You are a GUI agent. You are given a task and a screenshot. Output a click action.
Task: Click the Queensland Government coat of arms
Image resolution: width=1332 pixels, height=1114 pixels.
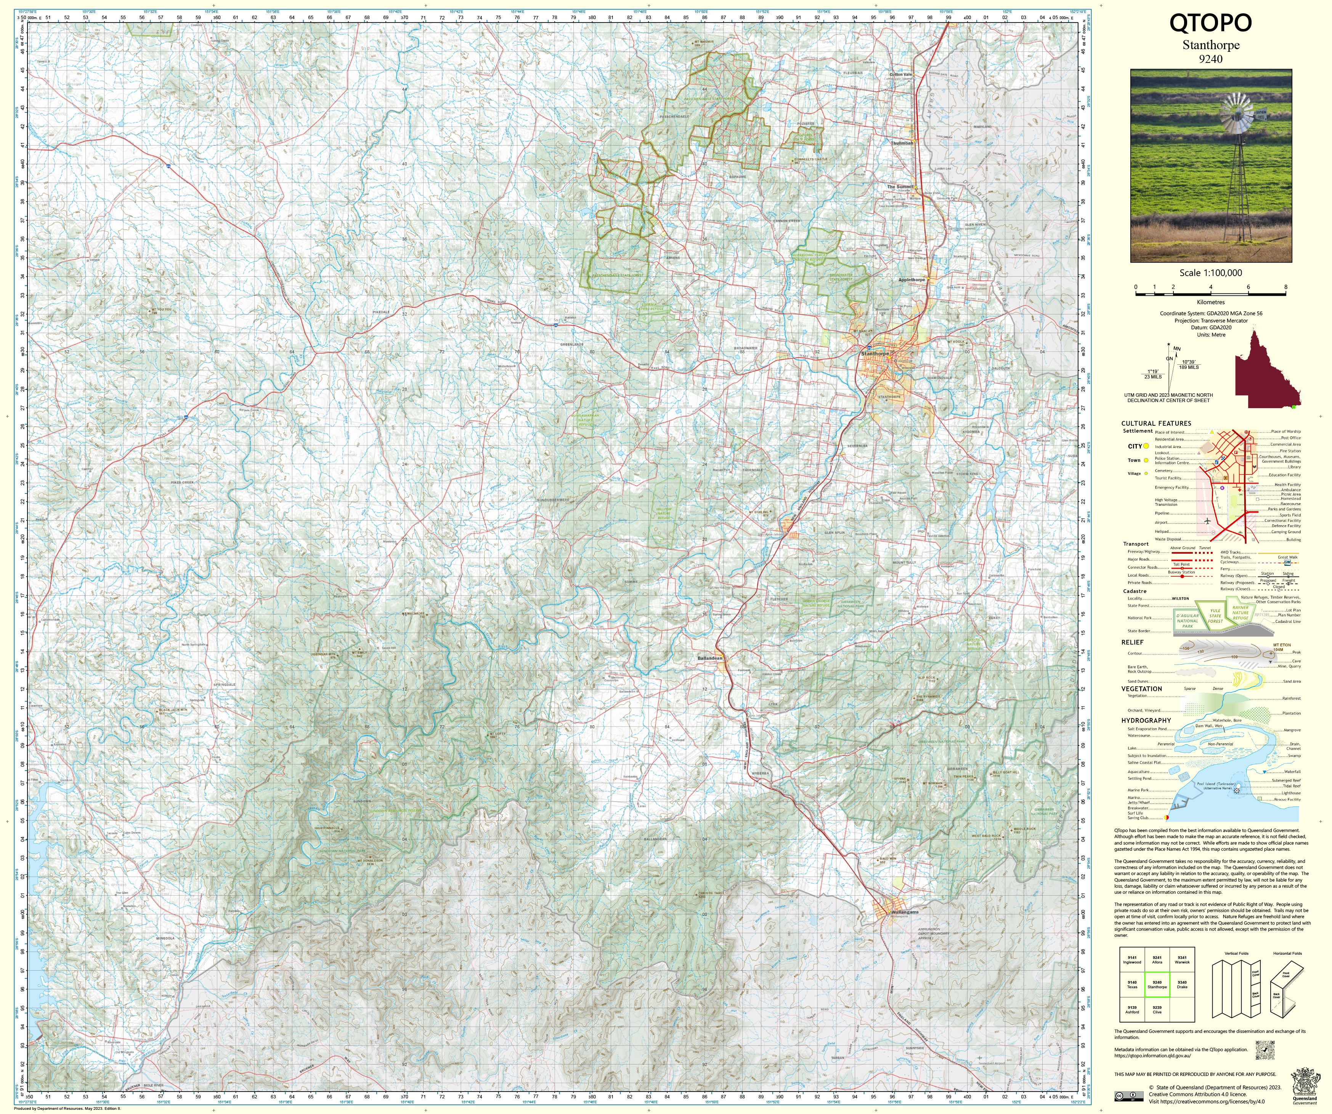pos(1305,1084)
